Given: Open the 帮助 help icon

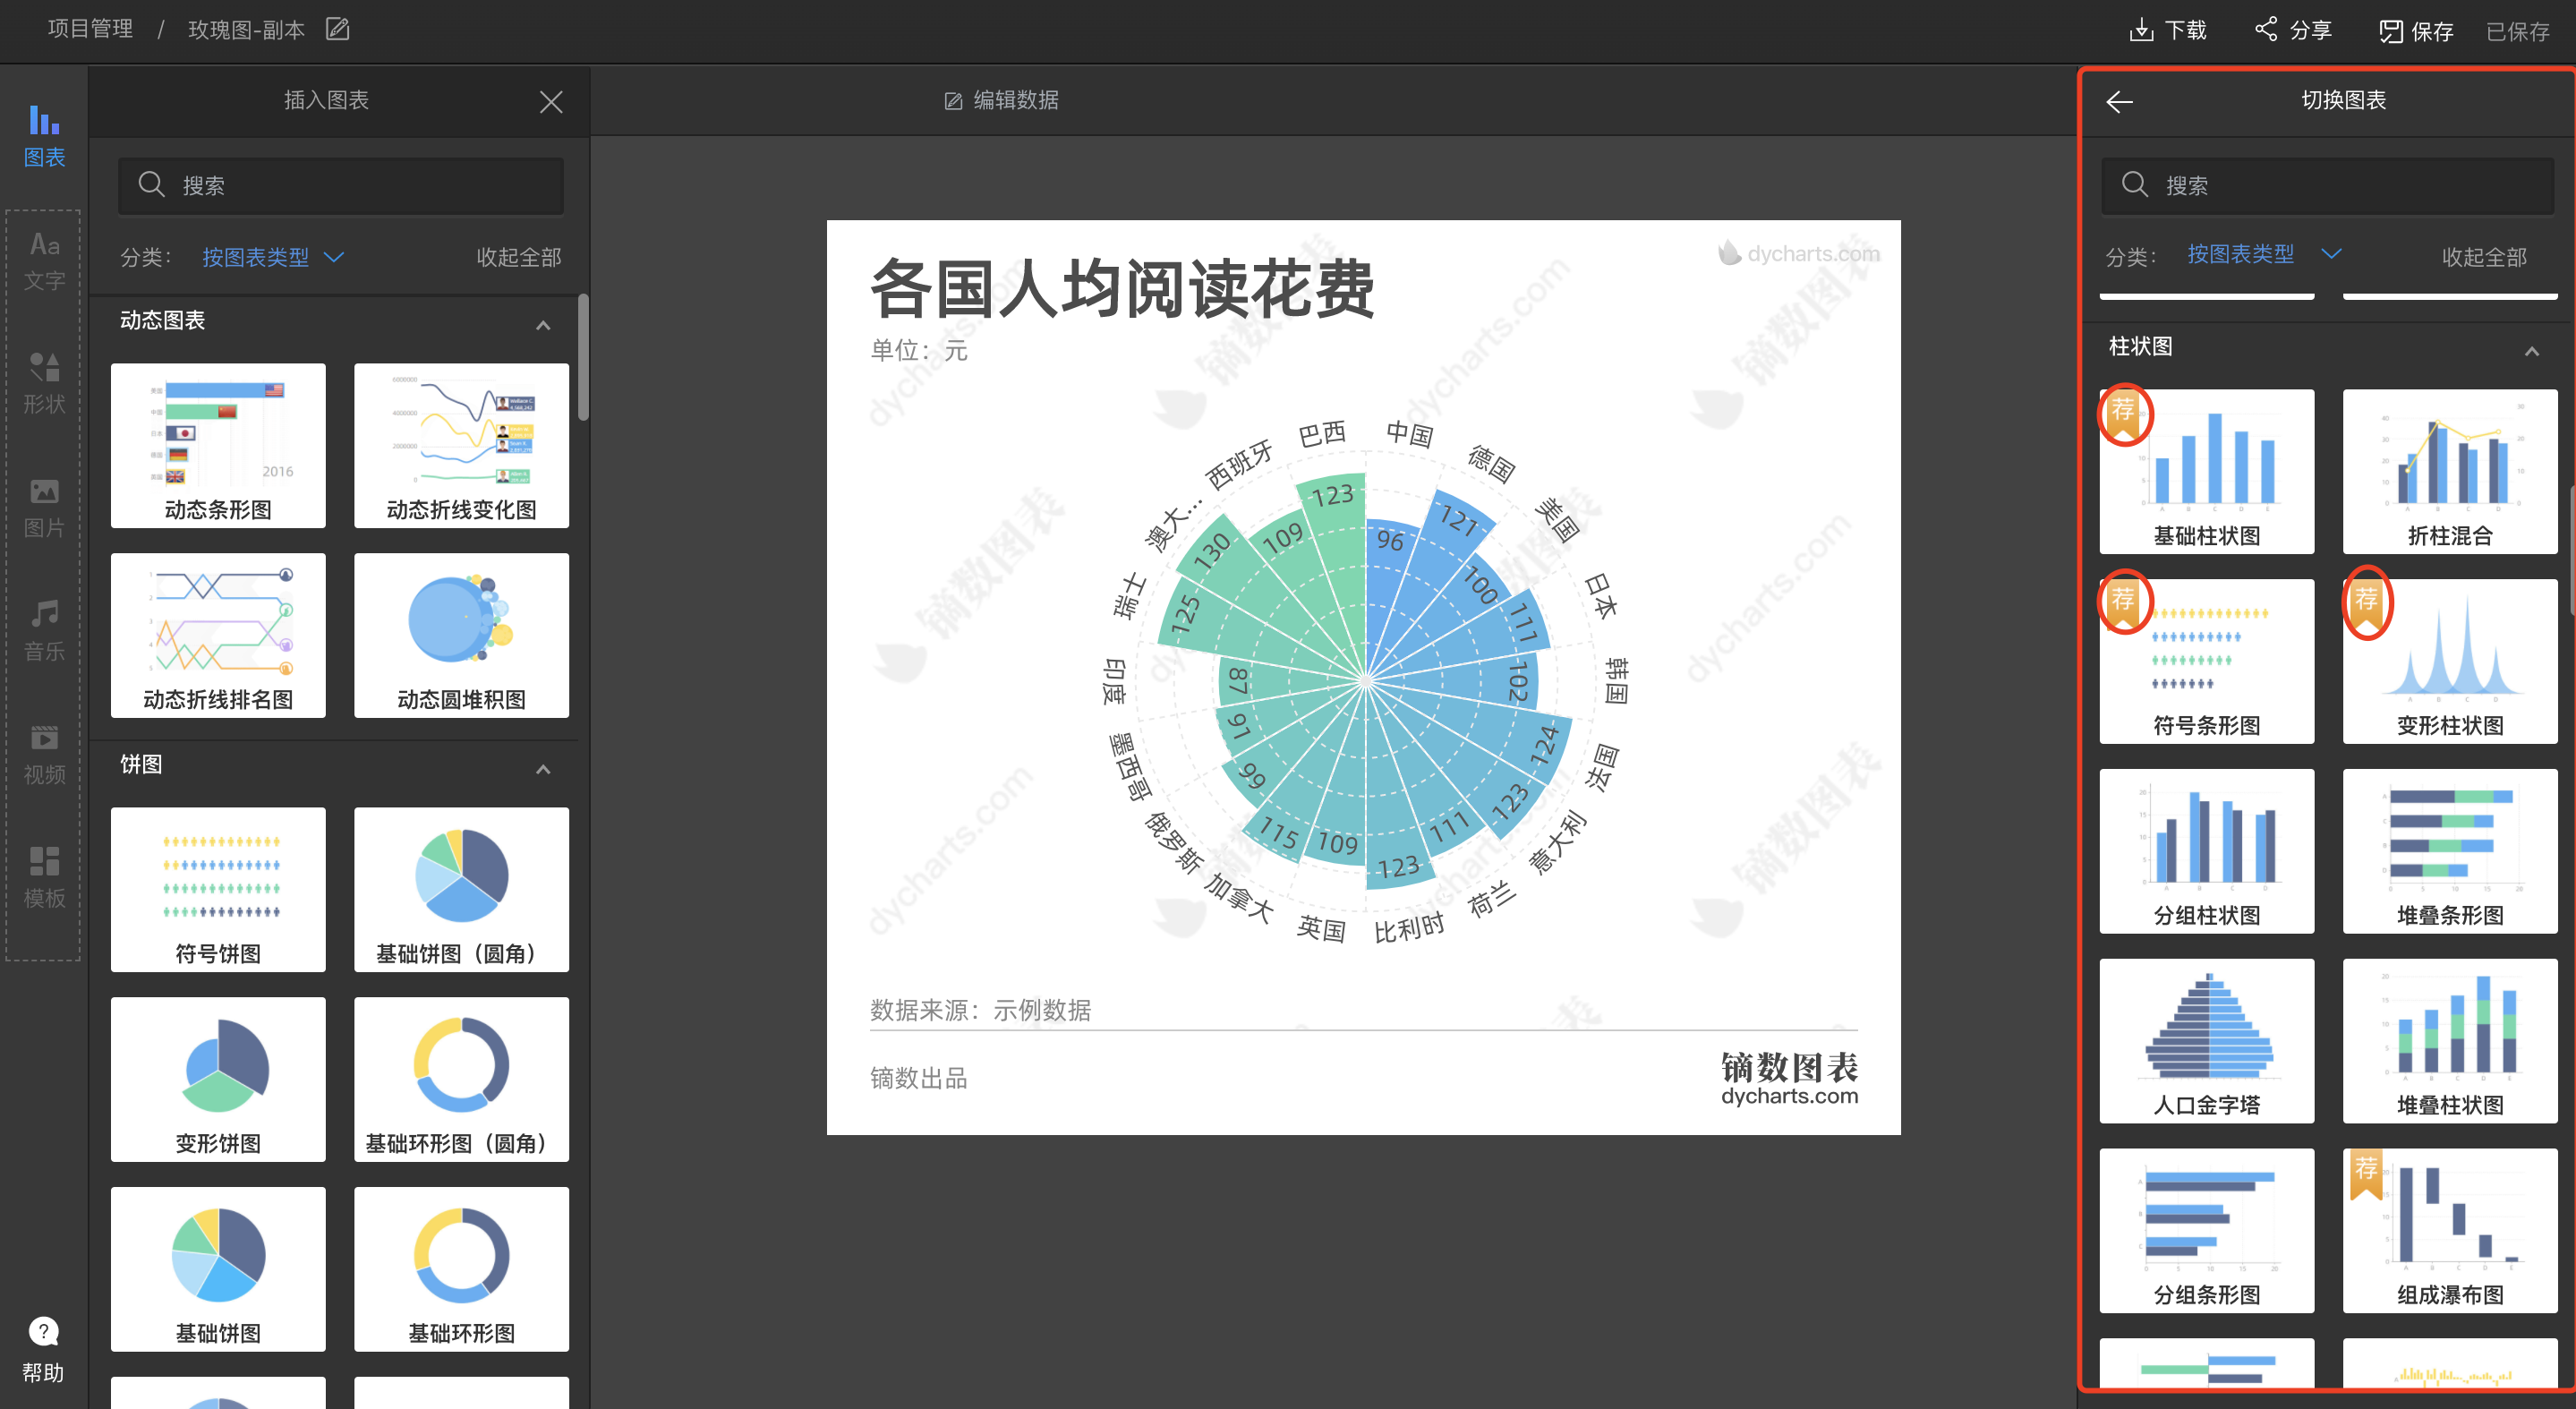Looking at the screenshot, I should tap(43, 1350).
